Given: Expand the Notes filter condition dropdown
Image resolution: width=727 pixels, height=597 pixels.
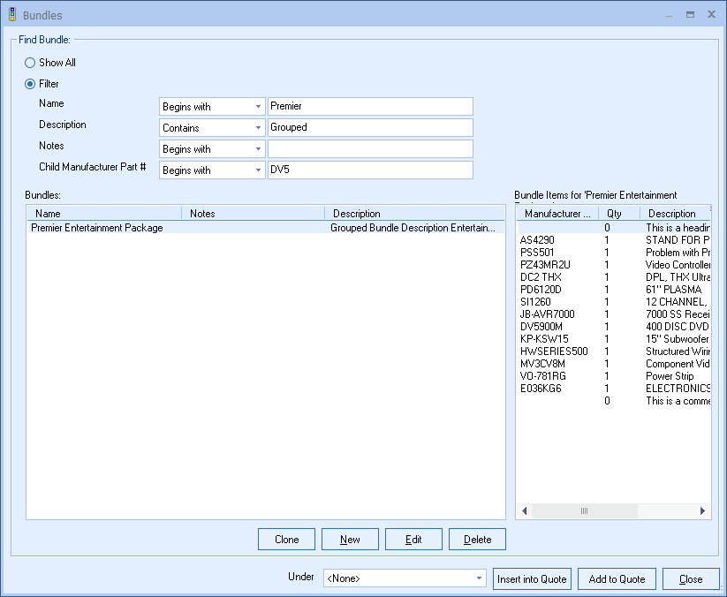Looking at the screenshot, I should pyautogui.click(x=258, y=149).
